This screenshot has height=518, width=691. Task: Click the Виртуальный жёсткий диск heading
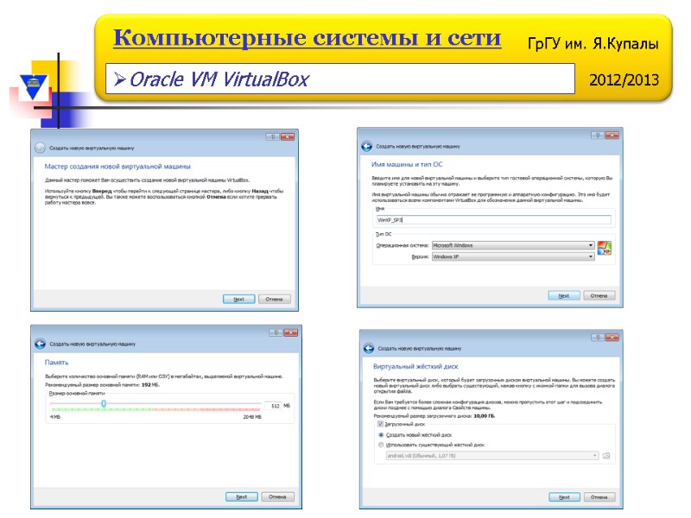point(415,366)
